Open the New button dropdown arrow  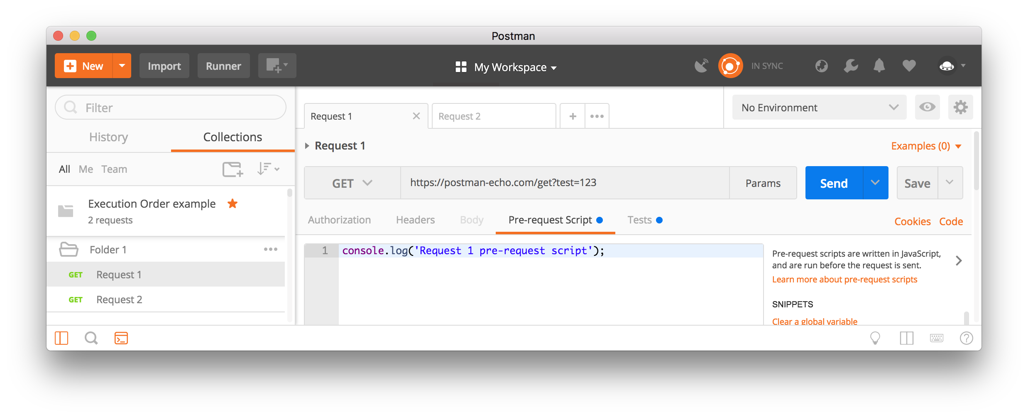122,66
